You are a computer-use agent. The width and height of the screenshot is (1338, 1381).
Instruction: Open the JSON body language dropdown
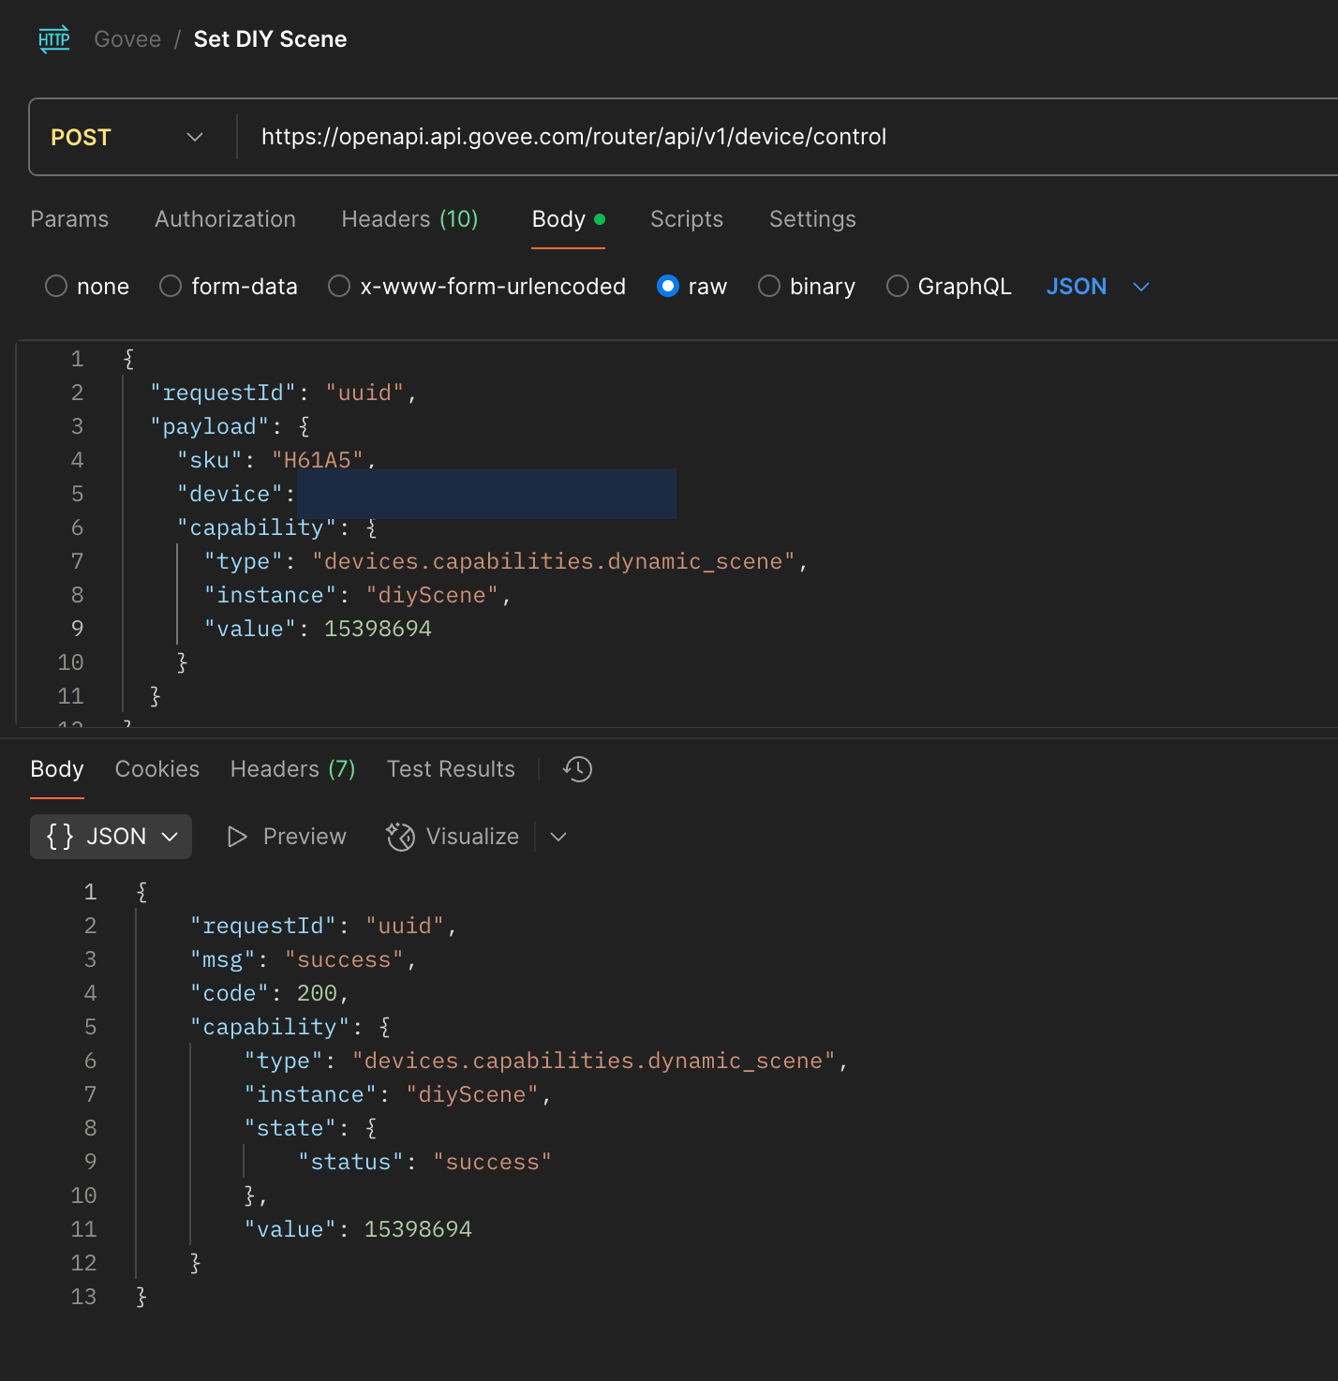click(x=1097, y=287)
